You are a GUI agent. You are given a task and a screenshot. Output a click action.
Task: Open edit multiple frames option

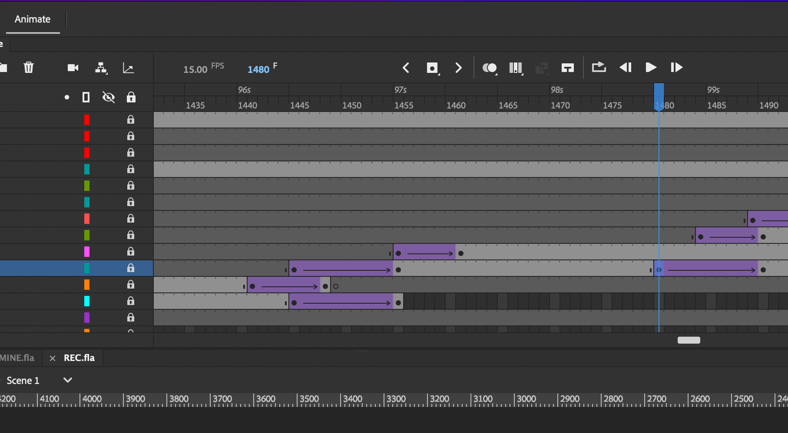(516, 68)
